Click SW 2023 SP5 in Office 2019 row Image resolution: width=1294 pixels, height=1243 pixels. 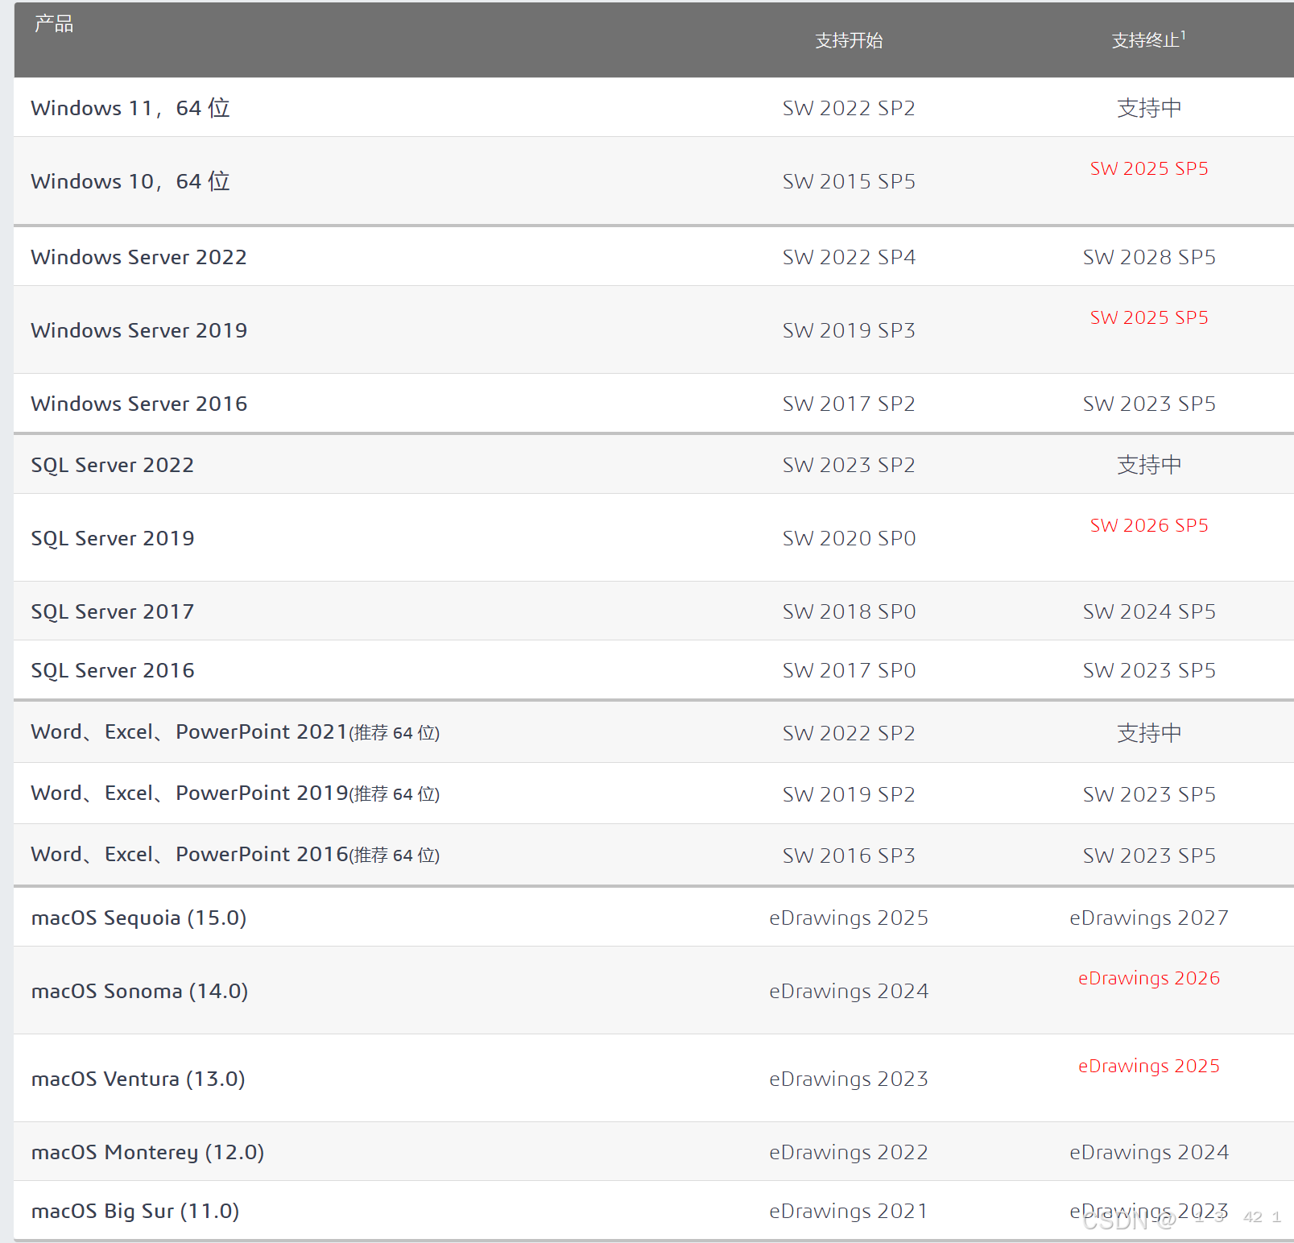coord(1149,794)
